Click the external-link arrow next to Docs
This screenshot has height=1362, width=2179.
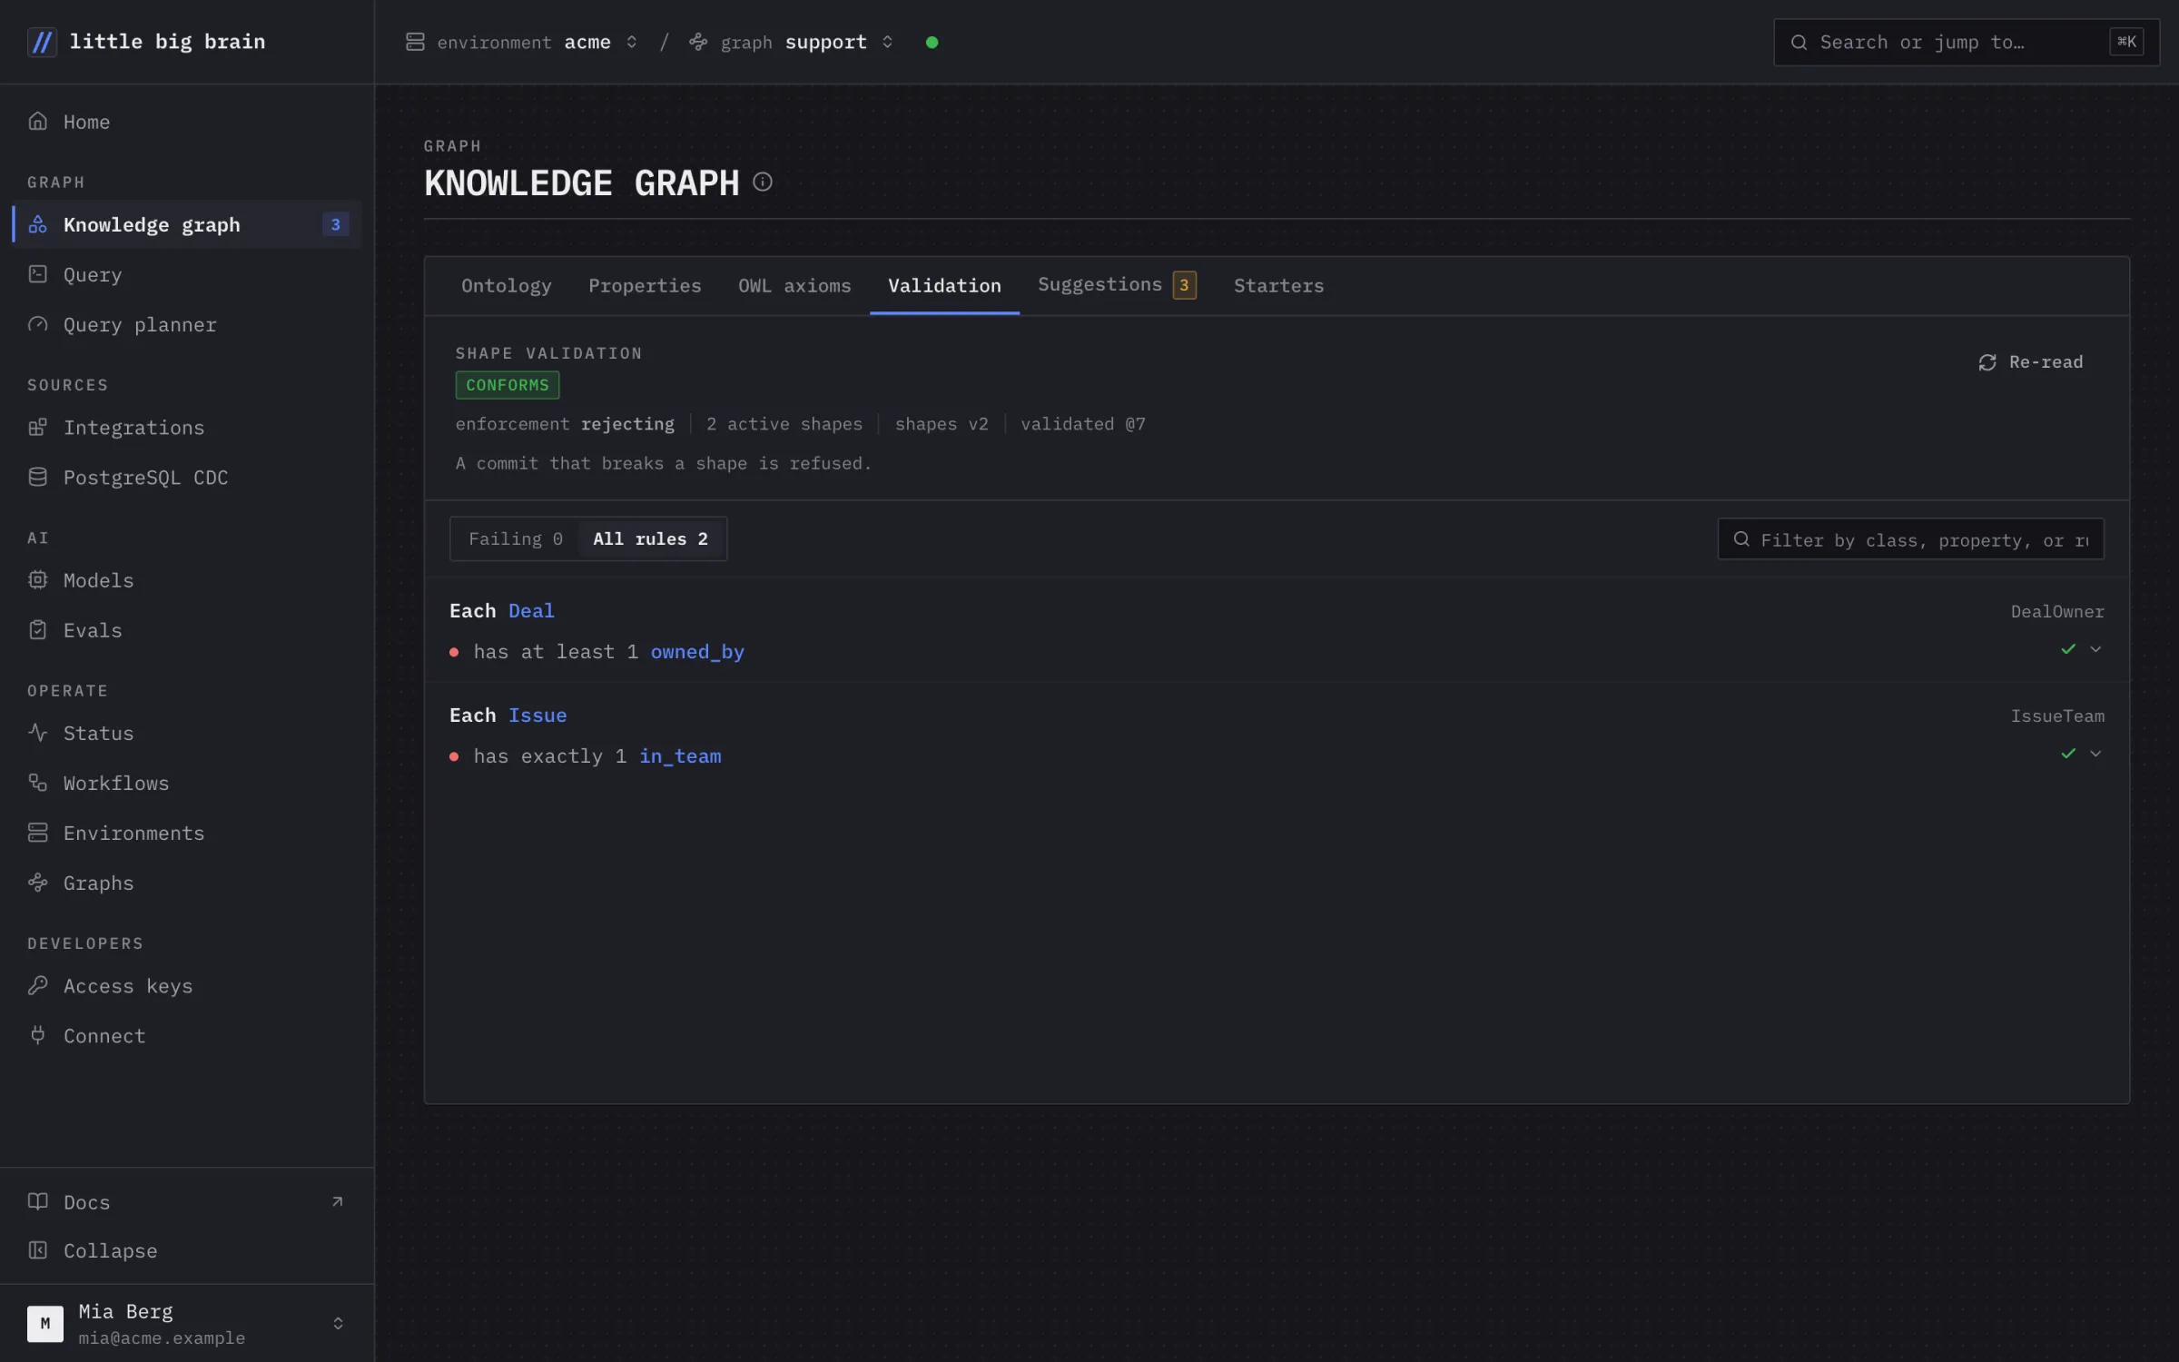338,1201
